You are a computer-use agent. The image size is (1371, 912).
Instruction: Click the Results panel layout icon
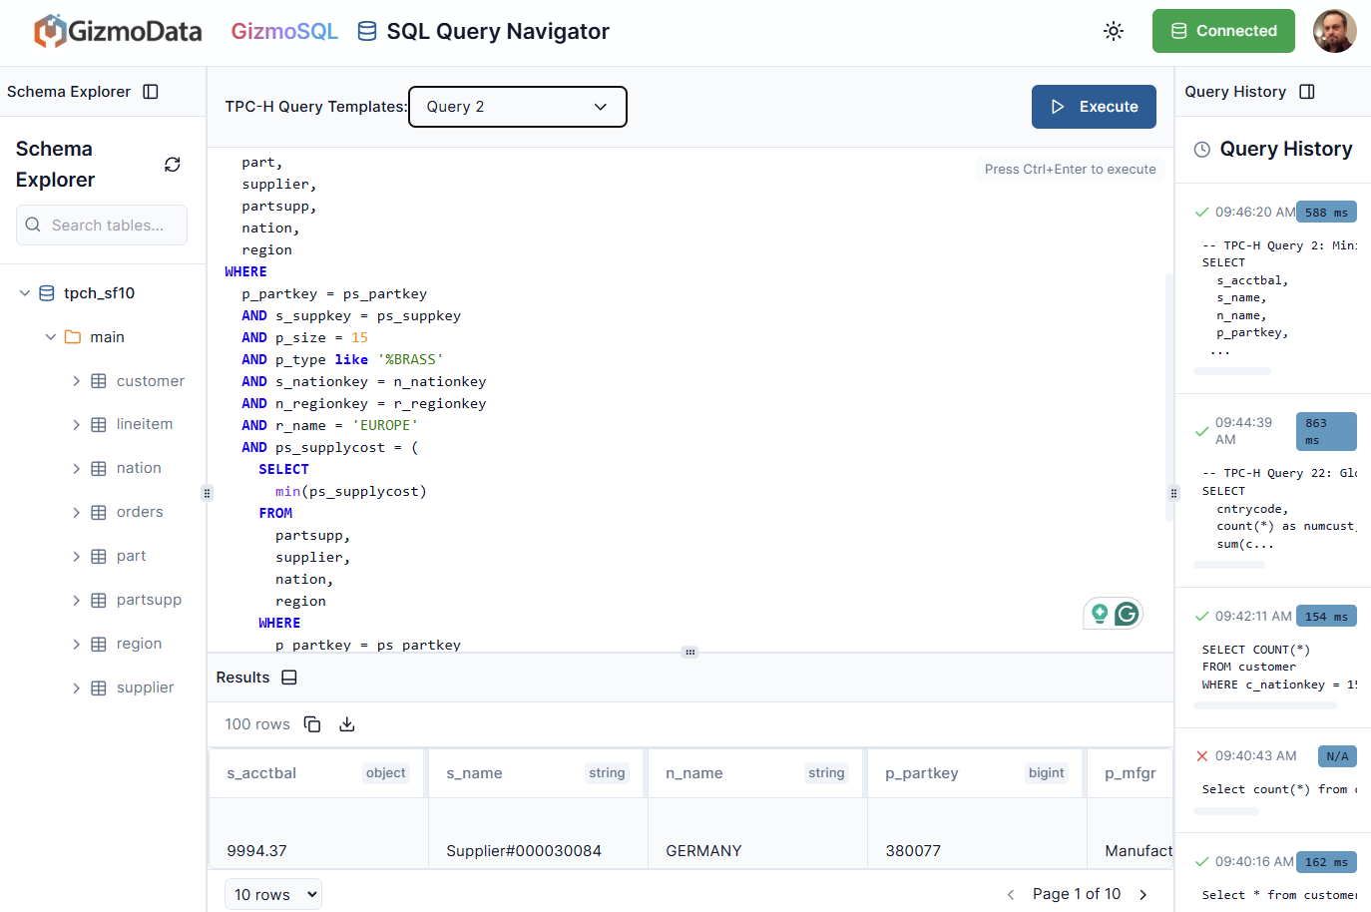[288, 677]
